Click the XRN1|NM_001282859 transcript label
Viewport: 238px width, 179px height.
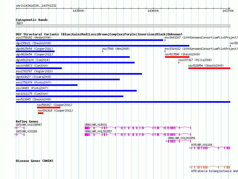(x=181, y=138)
